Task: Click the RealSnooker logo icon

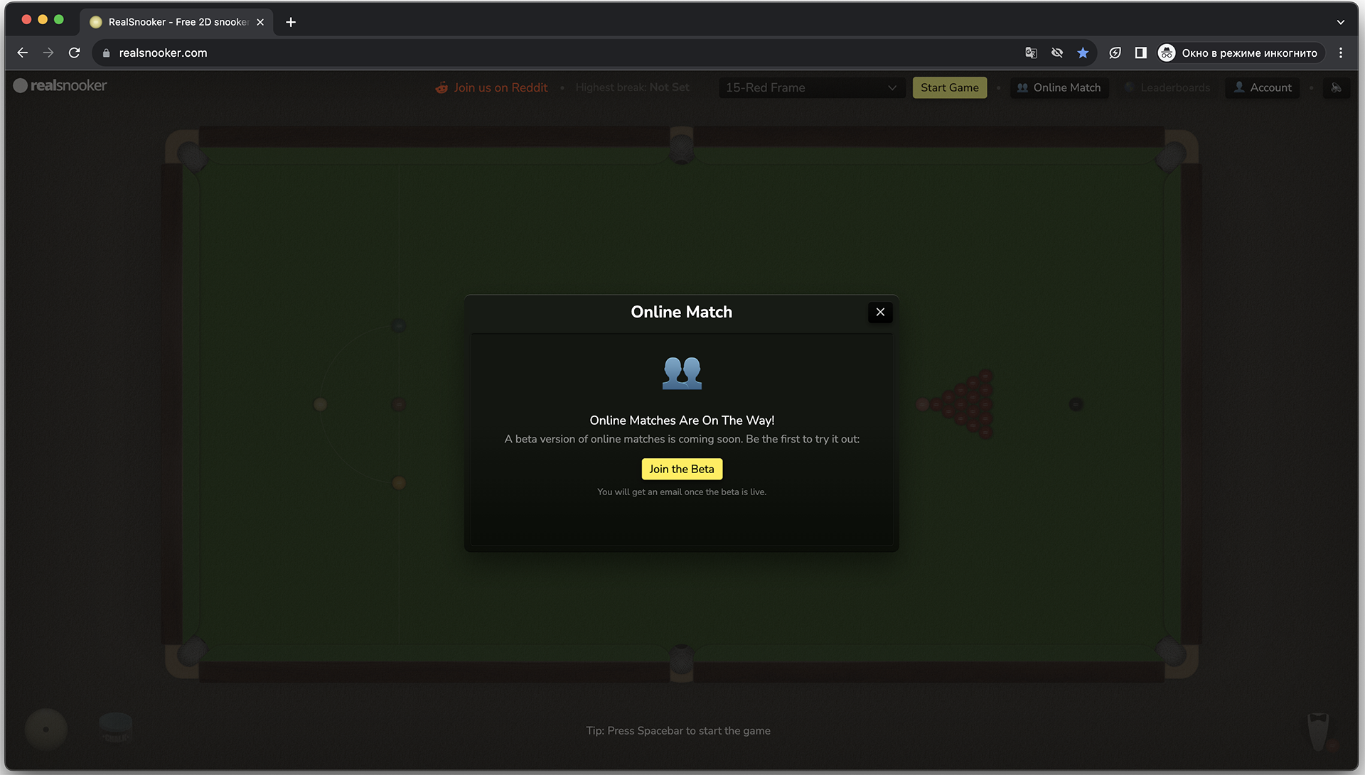Action: 18,85
